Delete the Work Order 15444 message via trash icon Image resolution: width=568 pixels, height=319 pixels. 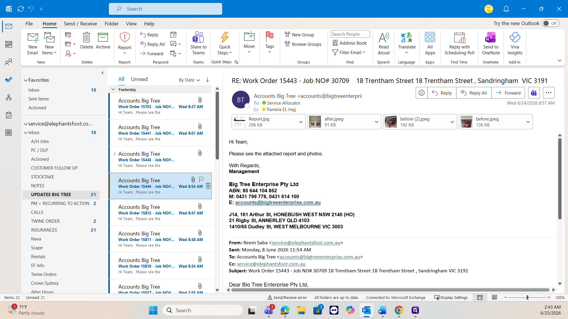click(x=208, y=186)
